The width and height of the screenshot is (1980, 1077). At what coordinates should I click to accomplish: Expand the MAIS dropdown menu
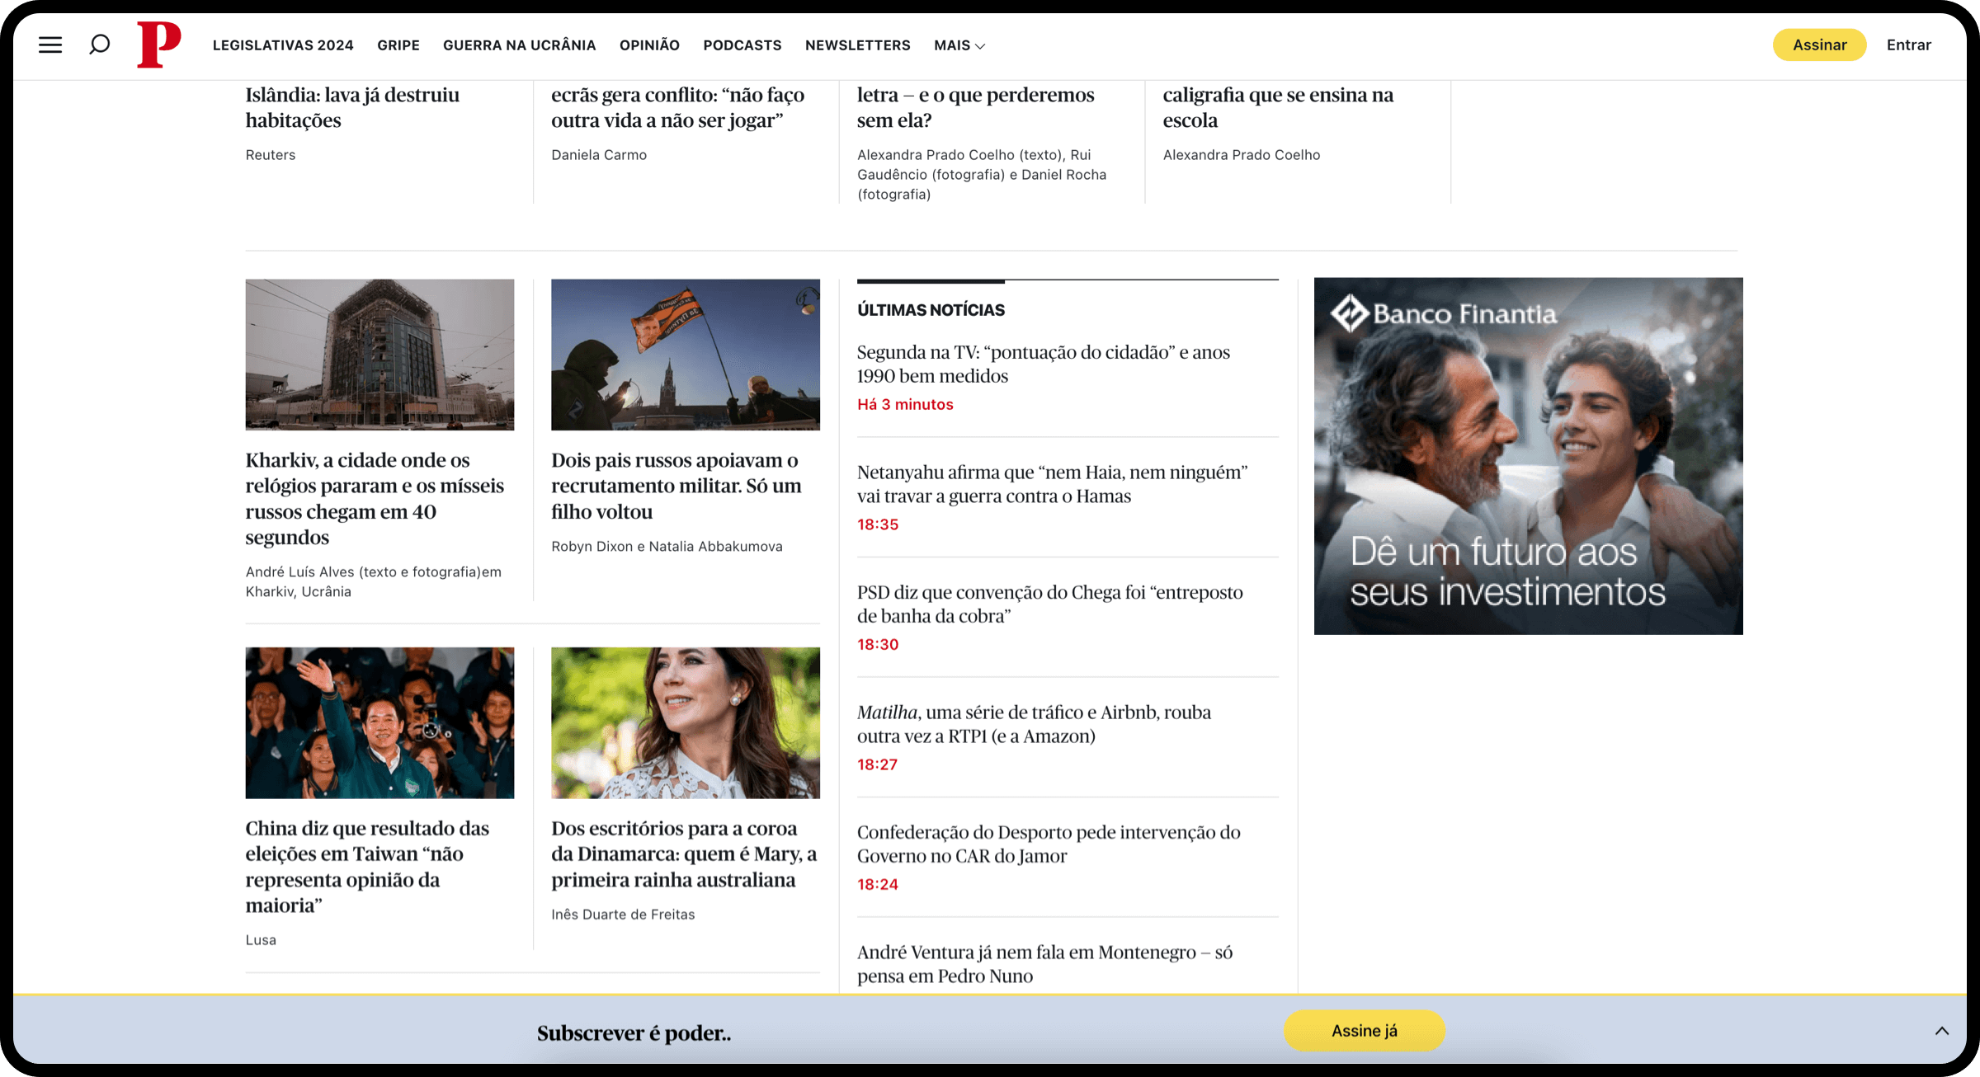click(x=959, y=45)
